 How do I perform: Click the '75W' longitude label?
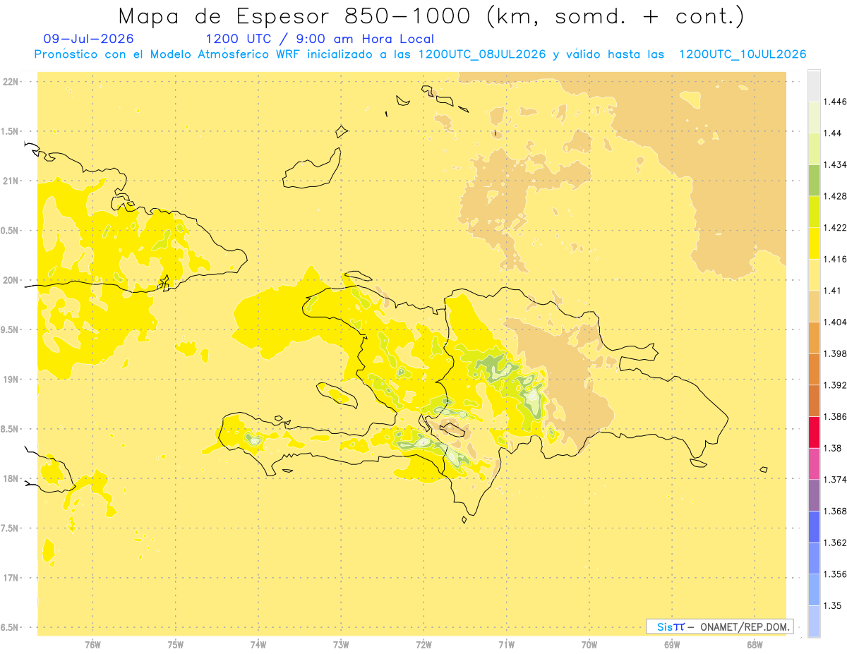click(x=176, y=645)
